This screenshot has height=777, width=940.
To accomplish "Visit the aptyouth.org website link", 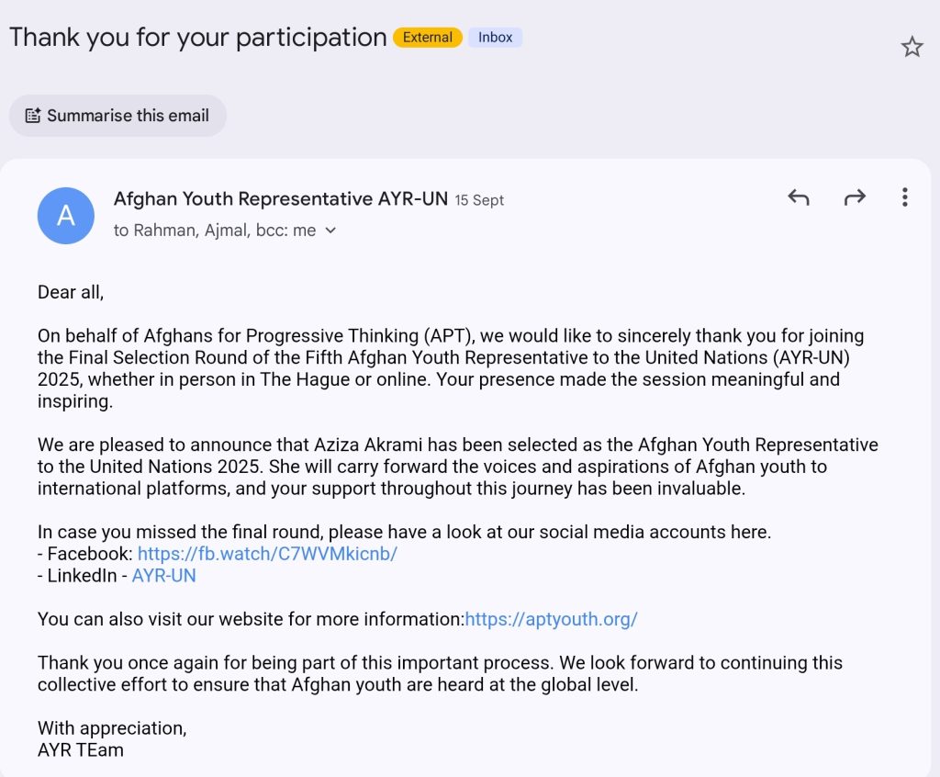I will point(551,619).
